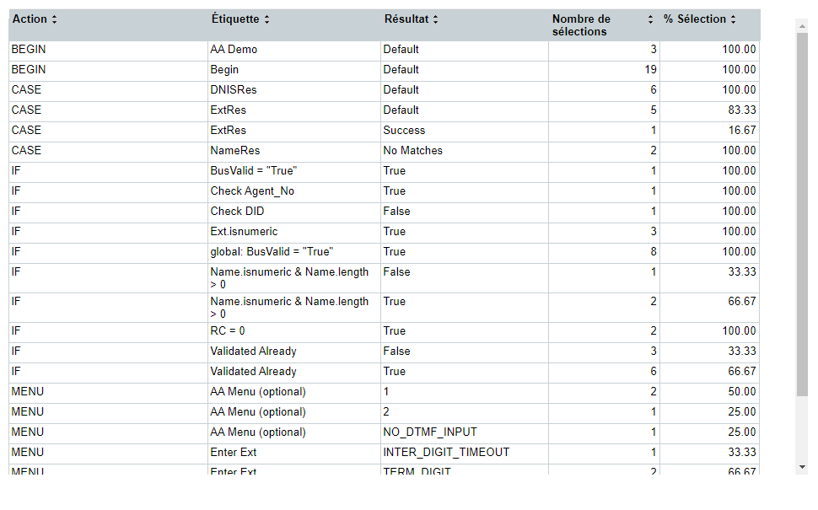The height and width of the screenshot is (510, 818).
Task: Toggle sort arrows next to Résultat
Action: click(436, 19)
